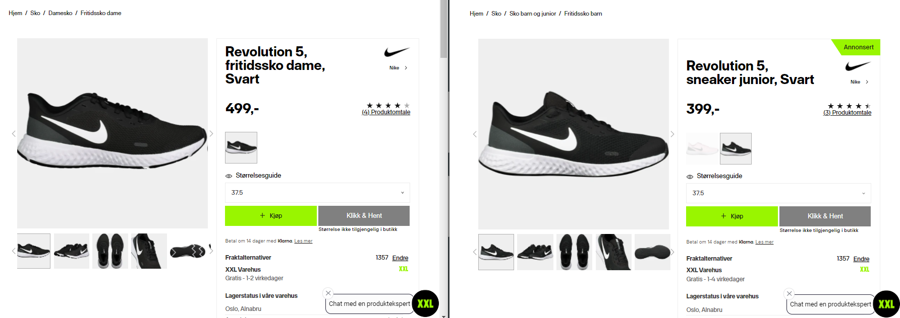Show next image of the left dame shoe
This screenshot has height=318, width=900.
[x=211, y=133]
